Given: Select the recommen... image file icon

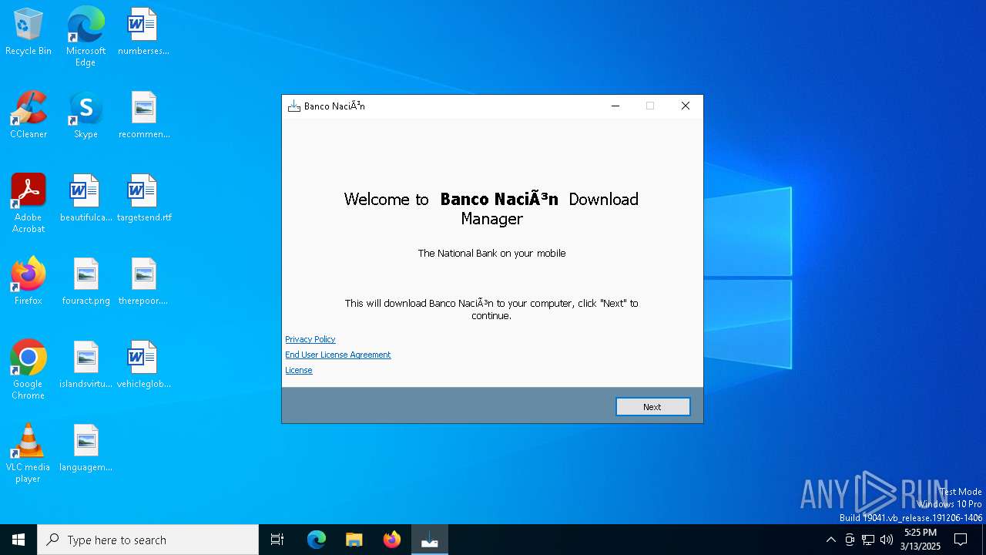Looking at the screenshot, I should [x=143, y=115].
